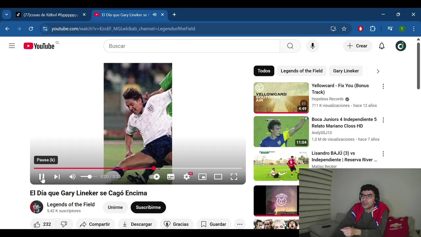421x237 pixels.
Task: Close the El Día que Gary Lineker tab
Action: 162,14
